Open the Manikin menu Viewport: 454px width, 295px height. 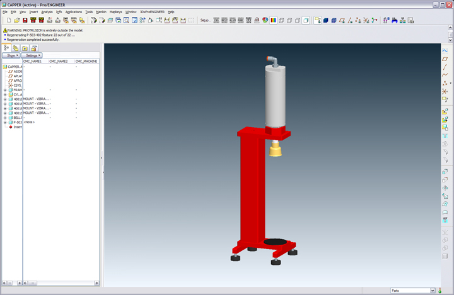[101, 12]
